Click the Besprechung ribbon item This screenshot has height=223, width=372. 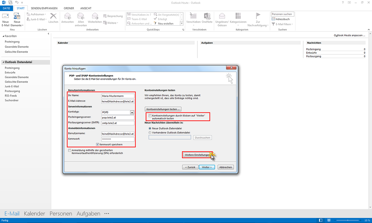click(x=113, y=16)
